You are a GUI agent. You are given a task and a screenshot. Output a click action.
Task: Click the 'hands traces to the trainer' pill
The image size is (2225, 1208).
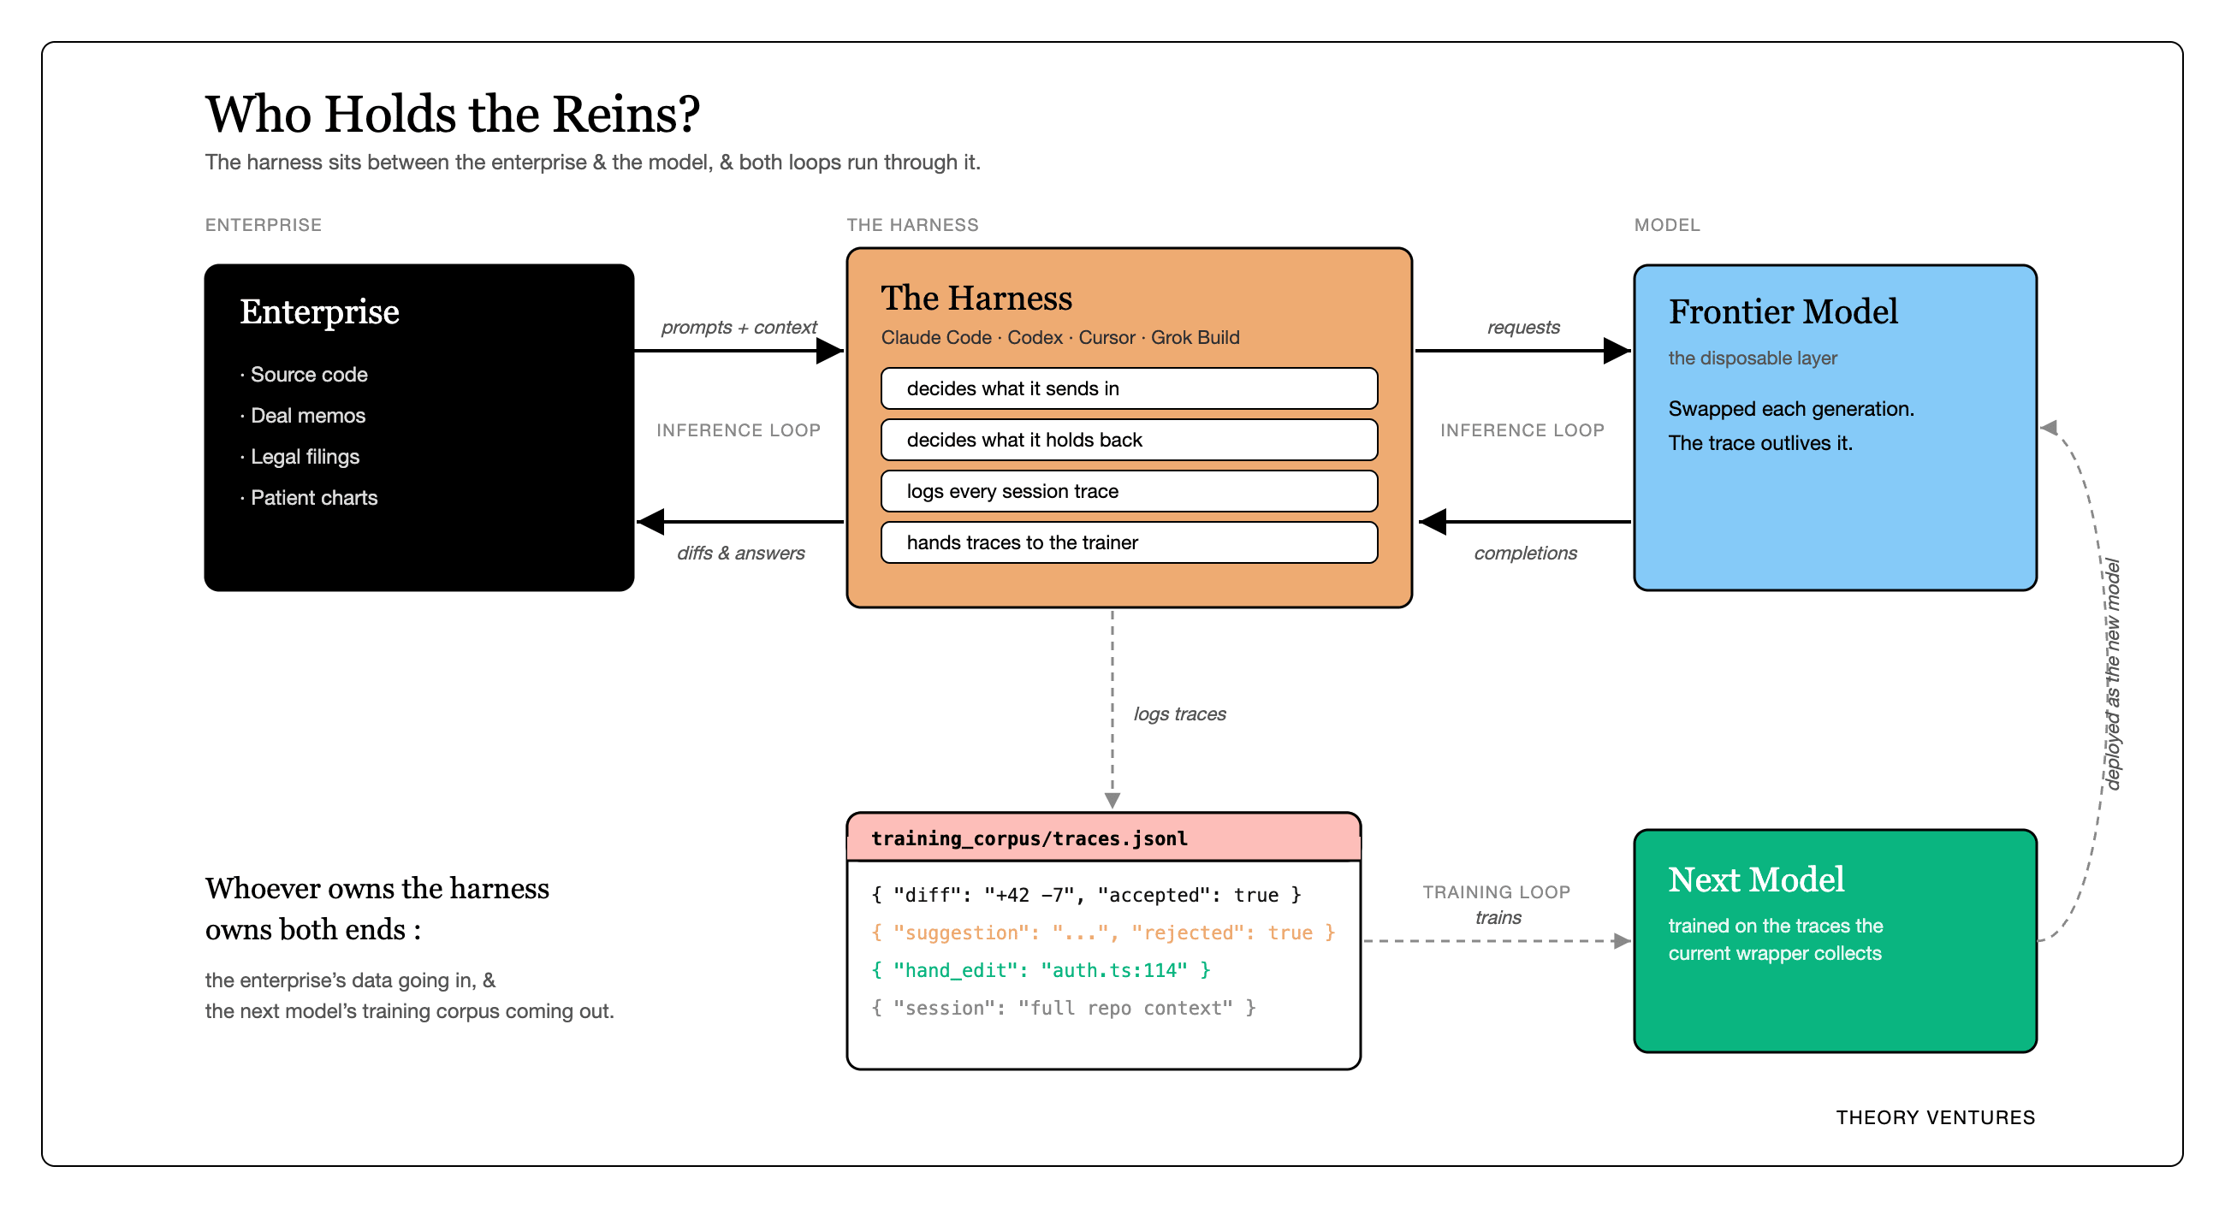coord(1129,542)
